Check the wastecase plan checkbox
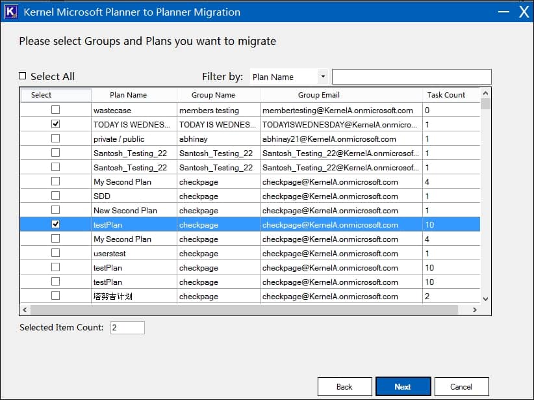This screenshot has height=400, width=534. (x=55, y=110)
